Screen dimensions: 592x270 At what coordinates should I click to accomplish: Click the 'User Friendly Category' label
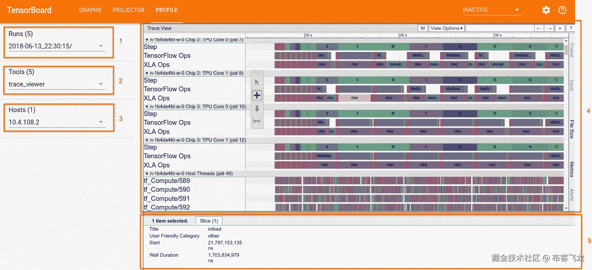(x=174, y=236)
